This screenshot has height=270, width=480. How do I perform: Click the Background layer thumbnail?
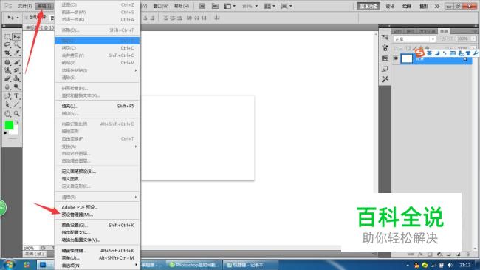(x=407, y=58)
